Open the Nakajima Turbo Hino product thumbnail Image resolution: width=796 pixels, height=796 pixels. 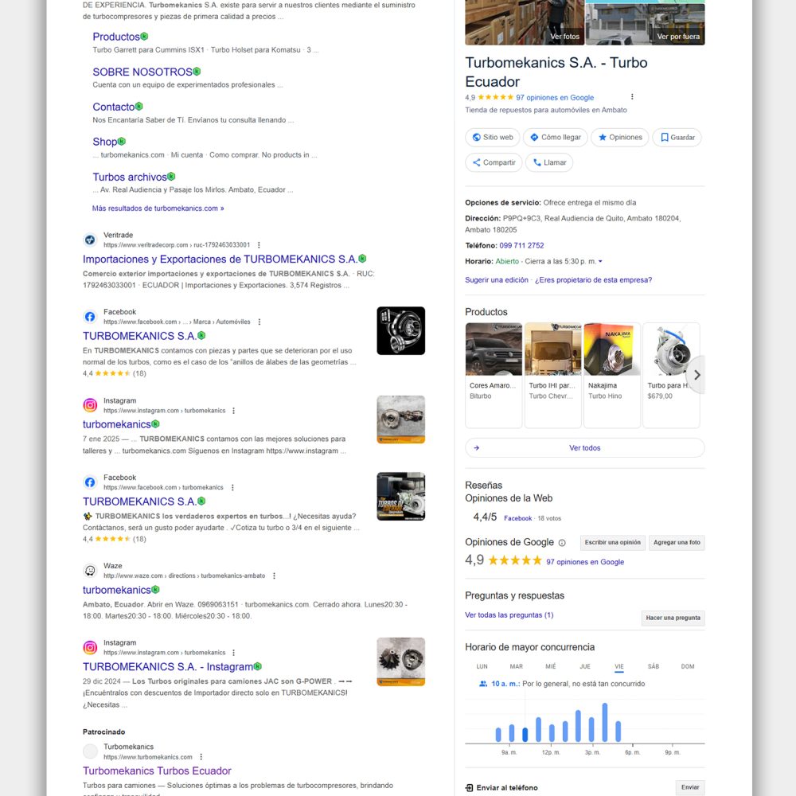[611, 349]
